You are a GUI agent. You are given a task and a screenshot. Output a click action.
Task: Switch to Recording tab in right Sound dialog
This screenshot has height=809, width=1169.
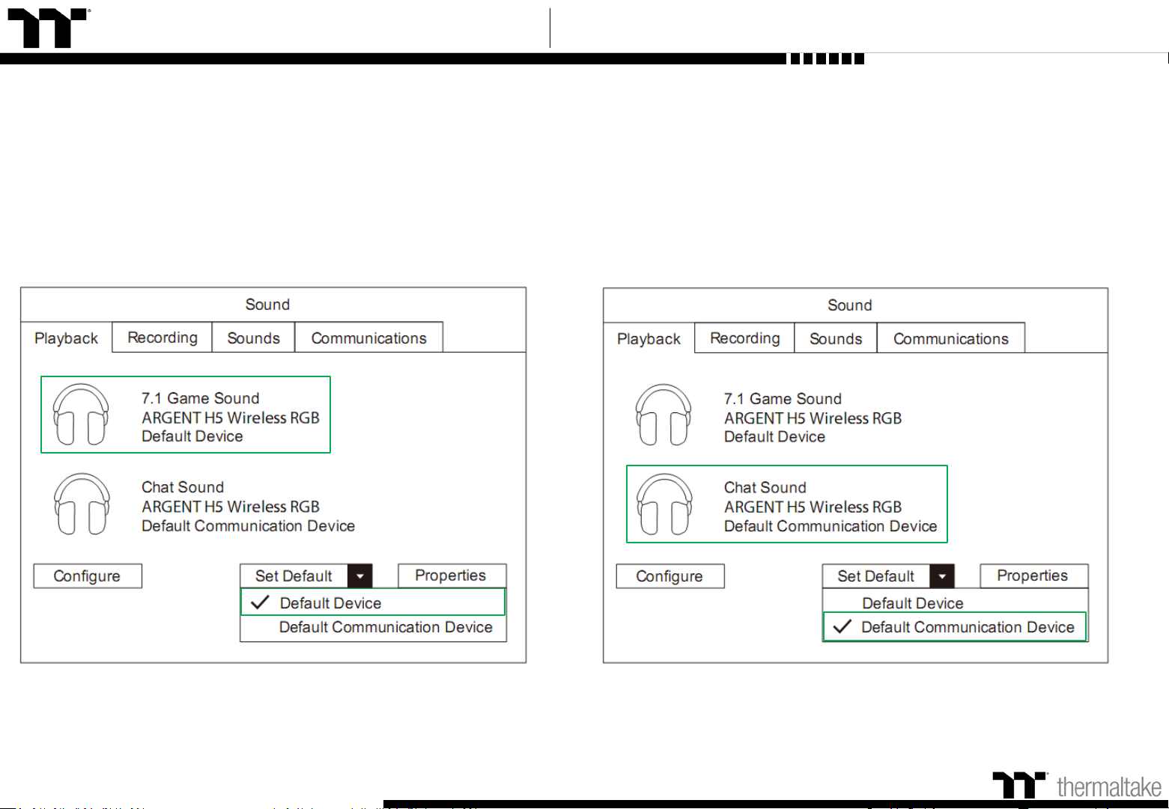point(745,338)
